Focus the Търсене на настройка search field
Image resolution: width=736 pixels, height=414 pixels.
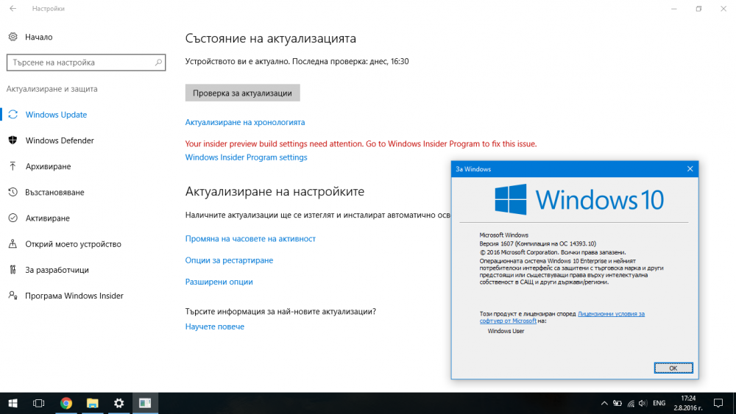[86, 63]
